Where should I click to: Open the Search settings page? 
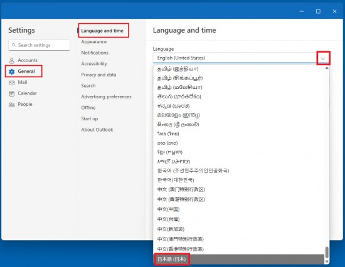coord(88,86)
